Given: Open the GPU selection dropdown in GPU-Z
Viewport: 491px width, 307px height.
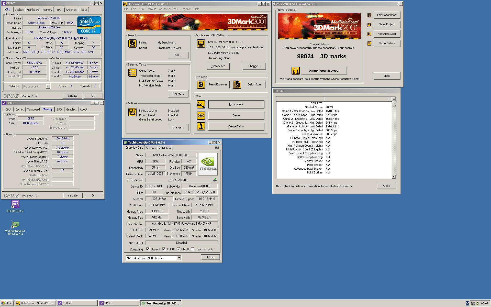Looking at the screenshot, I should pos(179,258).
